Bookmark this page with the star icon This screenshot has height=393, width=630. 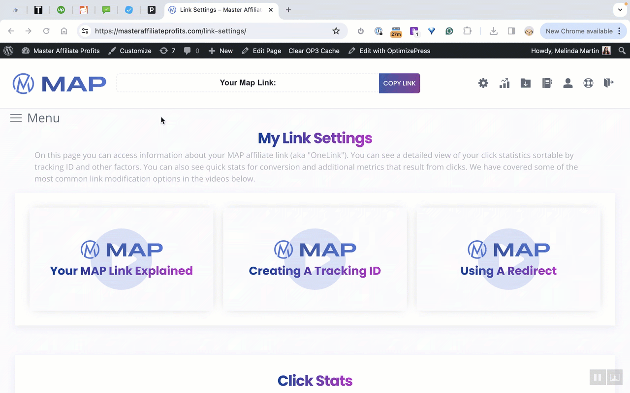pyautogui.click(x=336, y=31)
